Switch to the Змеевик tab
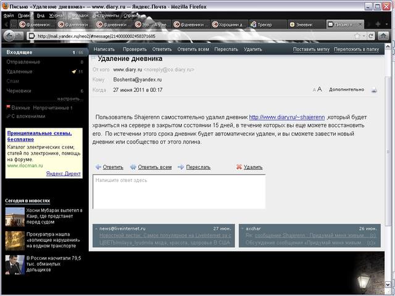 click(306, 25)
